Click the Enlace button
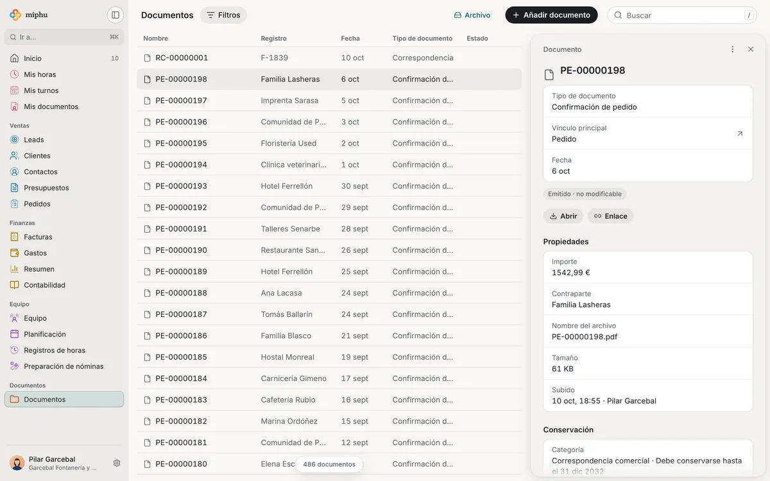 [610, 216]
